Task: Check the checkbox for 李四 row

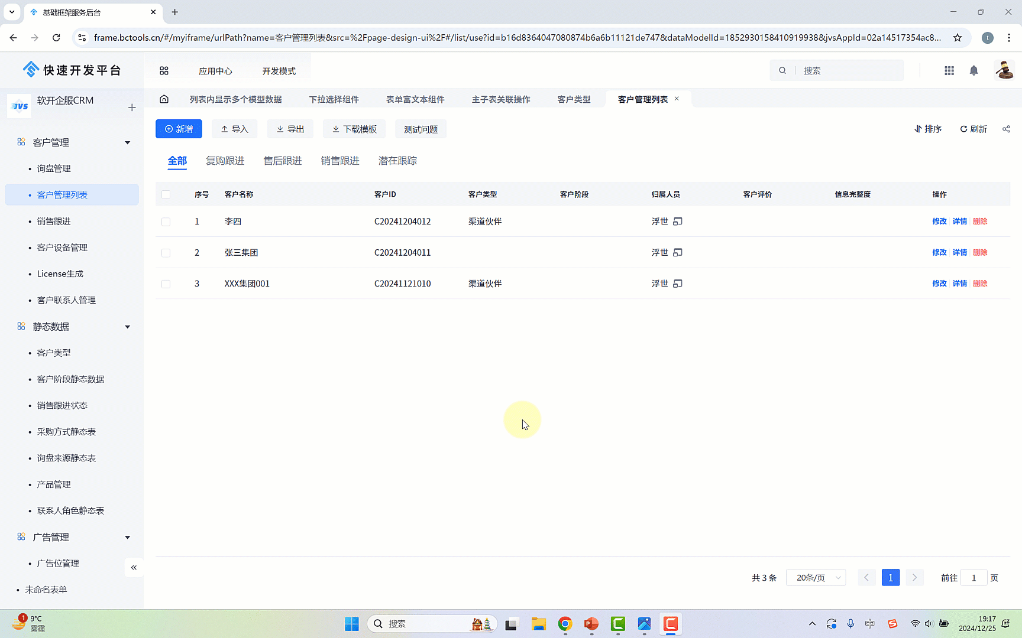Action: [x=166, y=222]
